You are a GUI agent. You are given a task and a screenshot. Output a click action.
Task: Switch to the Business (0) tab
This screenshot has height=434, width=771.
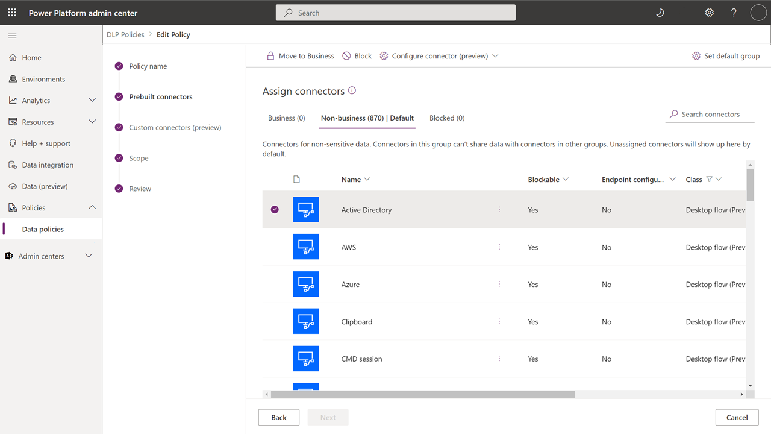coord(286,118)
